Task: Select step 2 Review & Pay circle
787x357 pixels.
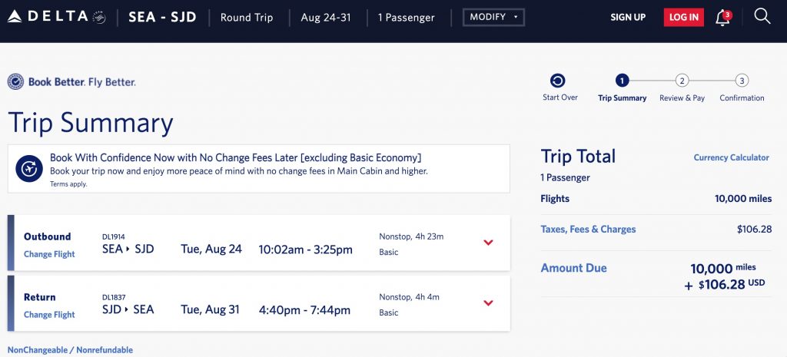Action: (x=682, y=81)
